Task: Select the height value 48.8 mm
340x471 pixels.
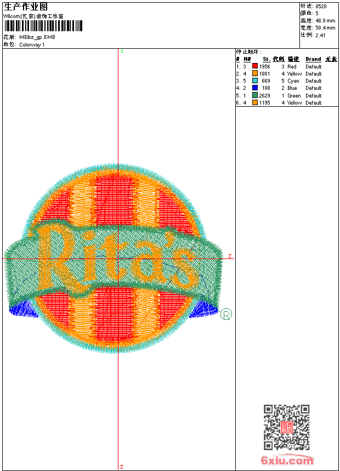Action: [325, 21]
